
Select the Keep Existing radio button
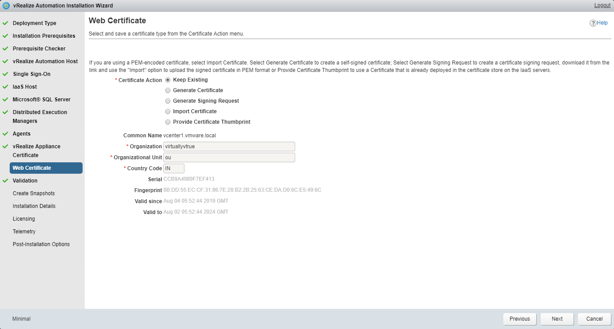pos(167,80)
